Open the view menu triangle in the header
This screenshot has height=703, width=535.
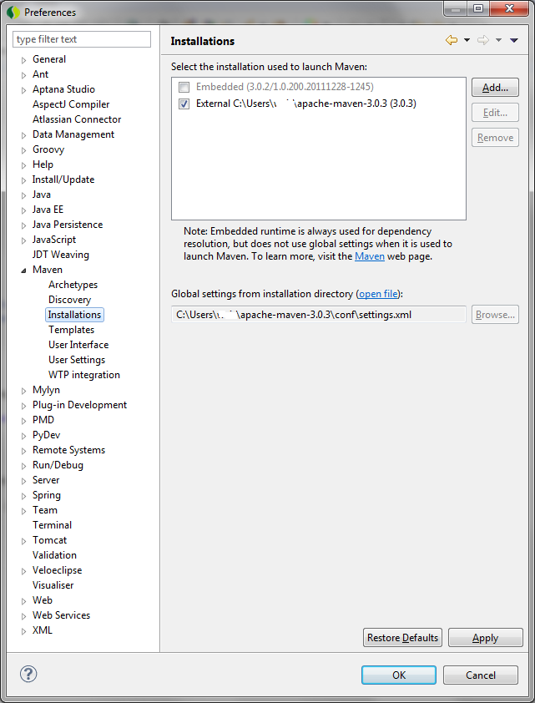point(513,40)
